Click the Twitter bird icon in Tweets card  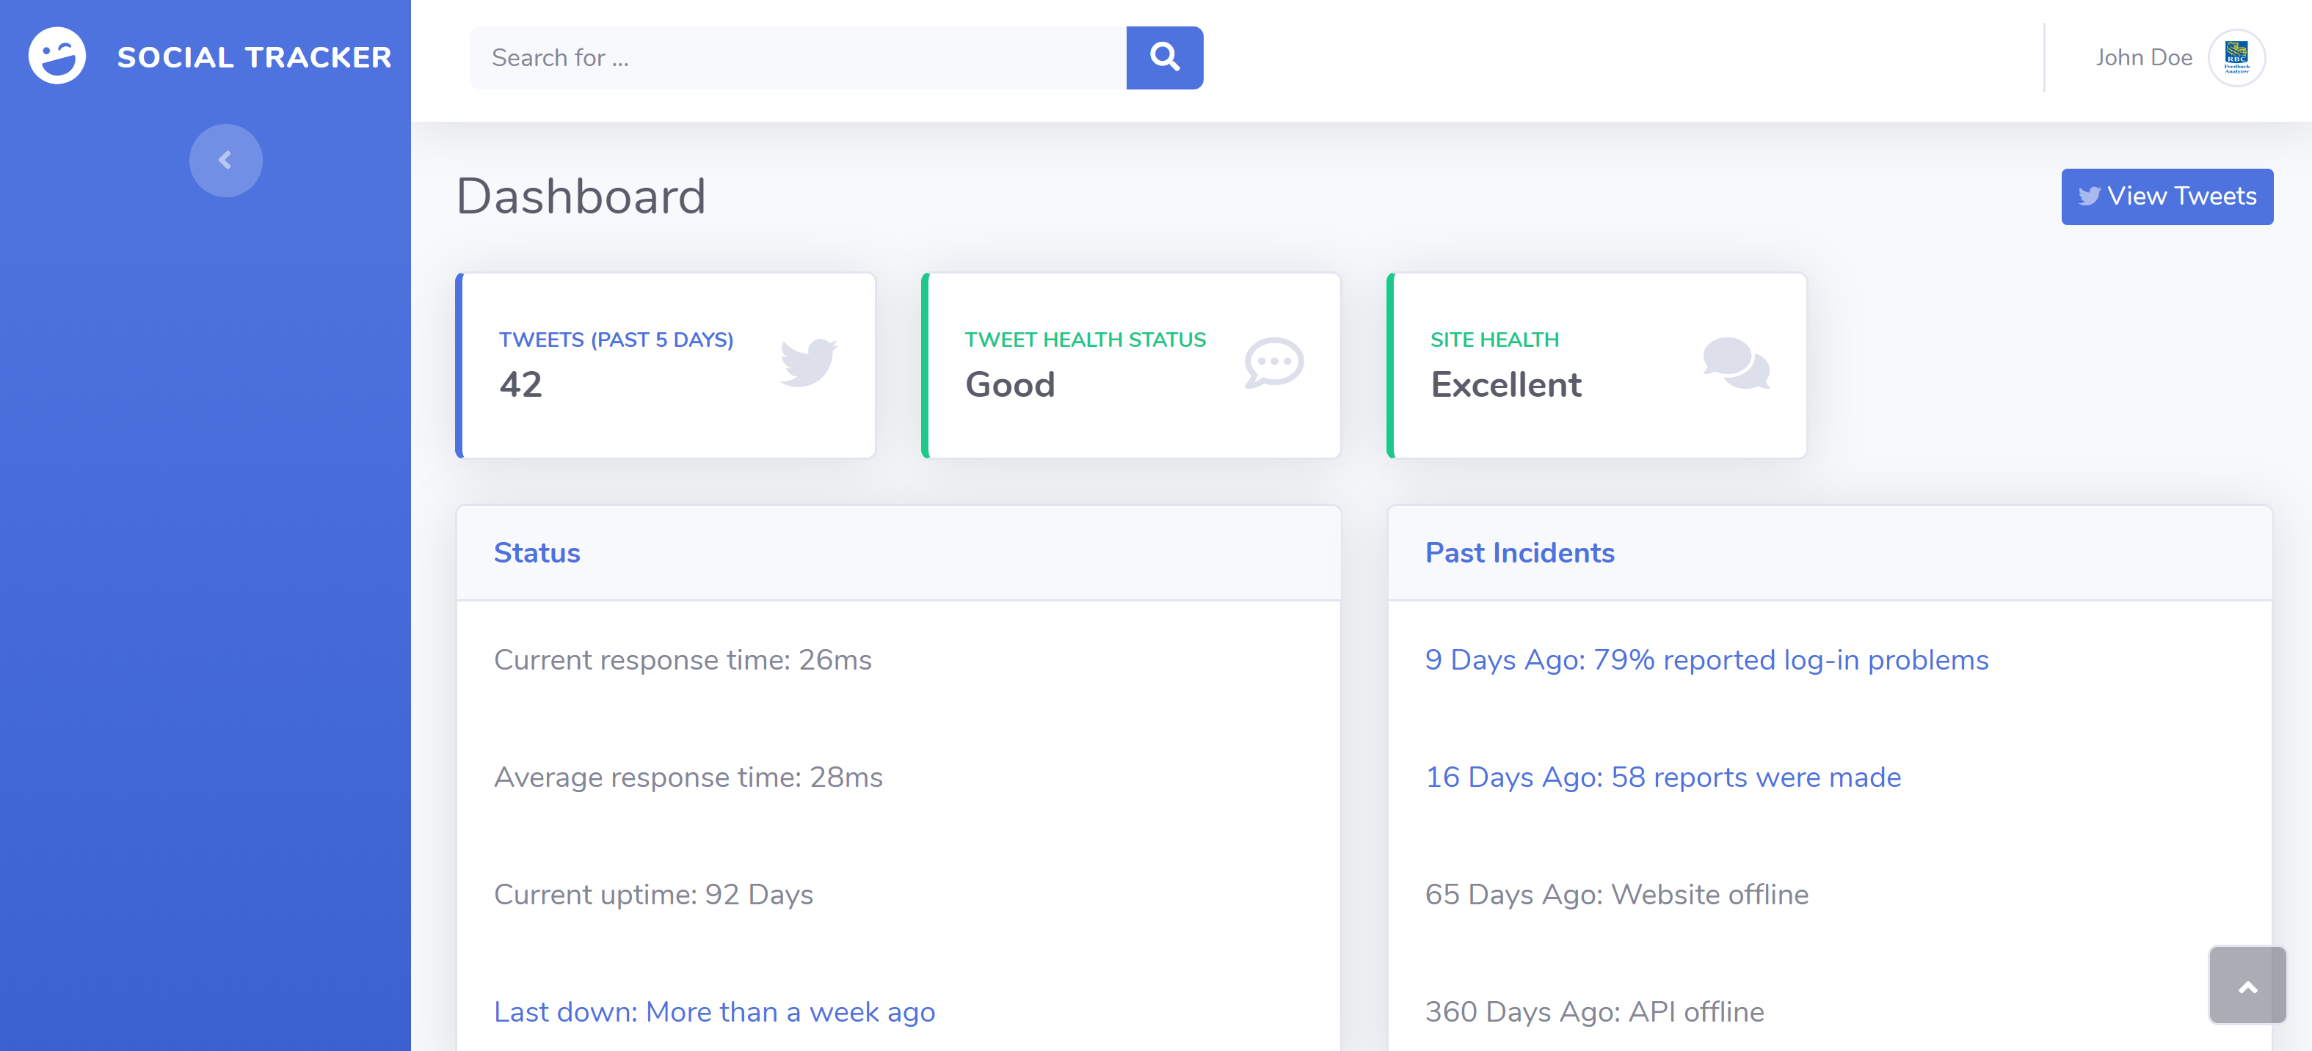(808, 362)
